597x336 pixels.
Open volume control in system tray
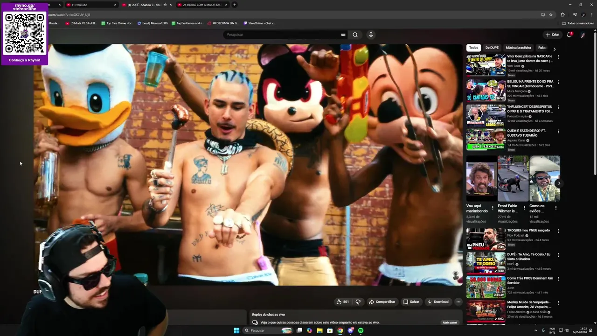[x=566, y=330]
